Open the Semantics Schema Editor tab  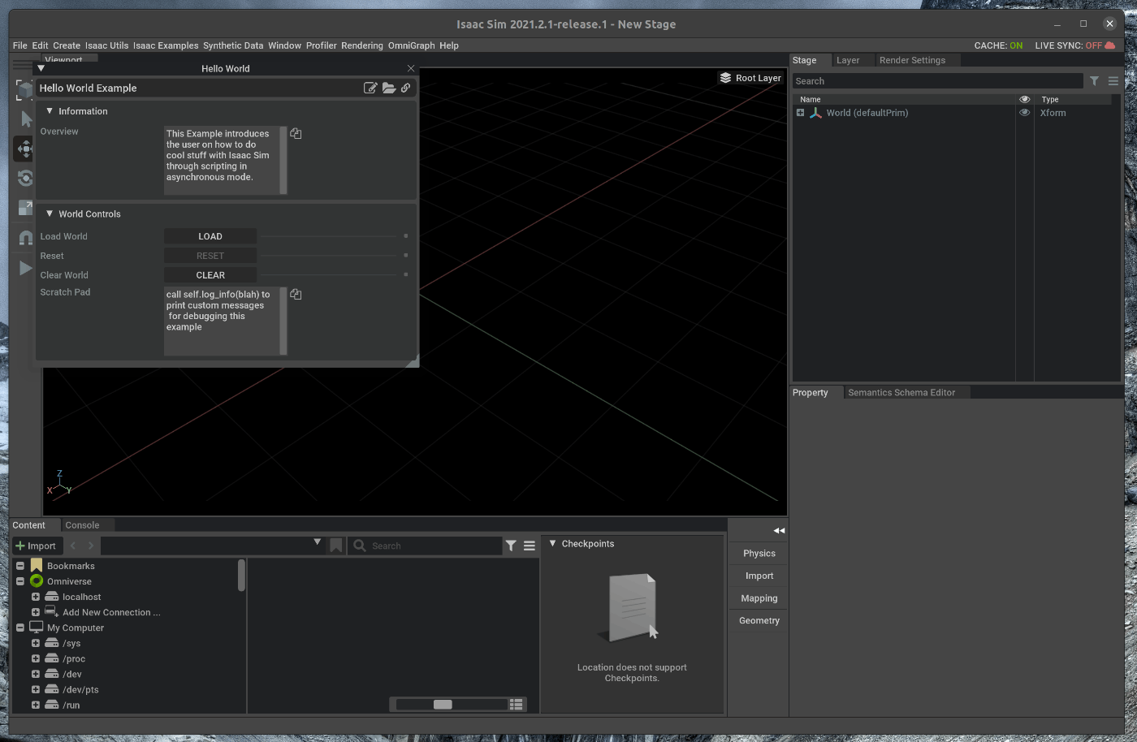click(901, 392)
